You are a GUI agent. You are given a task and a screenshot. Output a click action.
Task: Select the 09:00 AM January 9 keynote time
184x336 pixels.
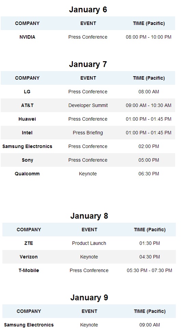[x=149, y=325]
